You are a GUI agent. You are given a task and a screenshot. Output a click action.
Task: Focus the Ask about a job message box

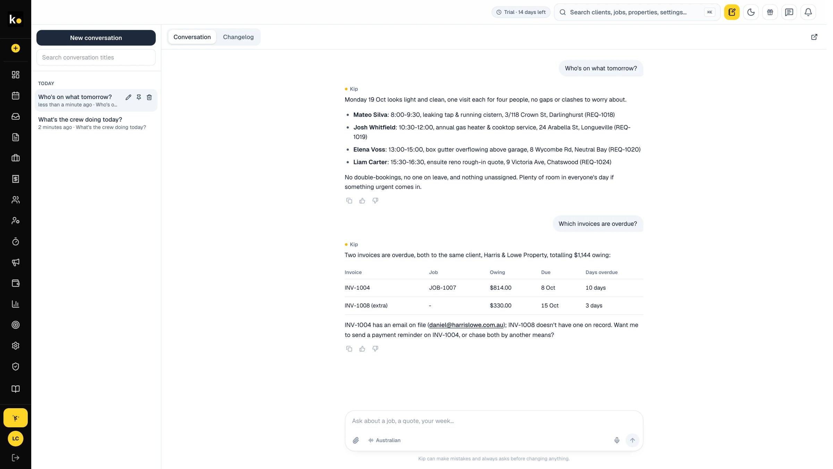pyautogui.click(x=494, y=421)
